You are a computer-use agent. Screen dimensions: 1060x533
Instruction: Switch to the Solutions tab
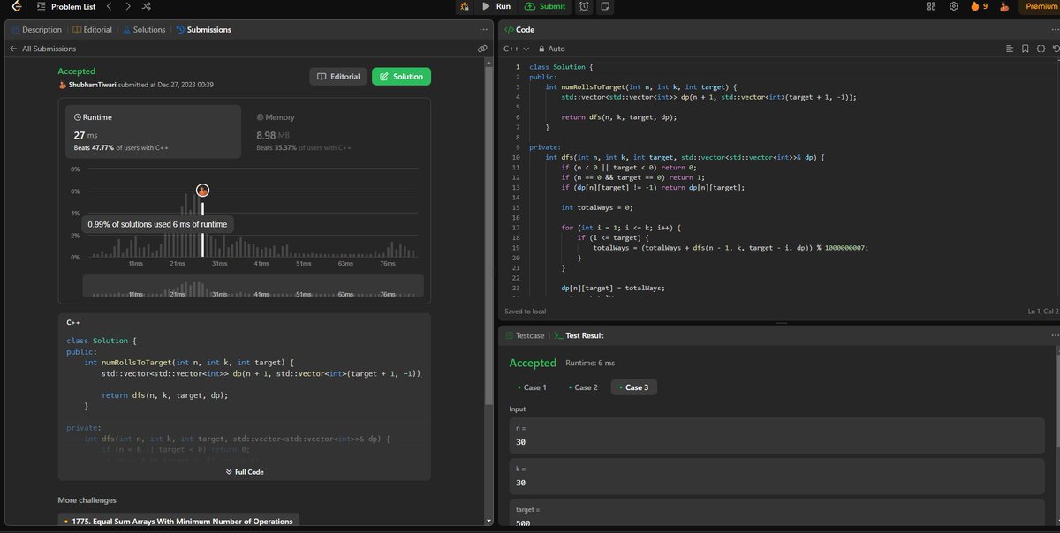(x=144, y=29)
